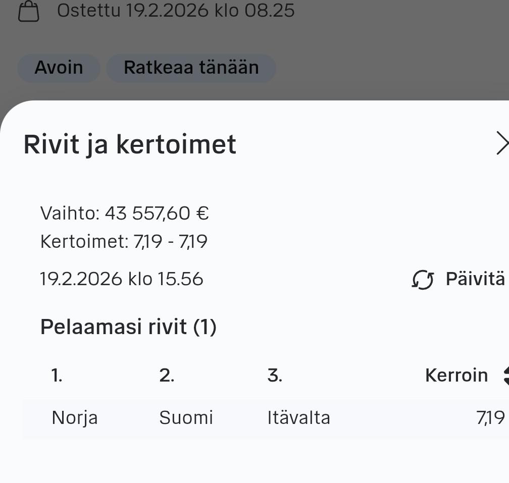Click the 7,19 odds value in the row
Viewport: 509px width, 483px height.
tap(490, 418)
